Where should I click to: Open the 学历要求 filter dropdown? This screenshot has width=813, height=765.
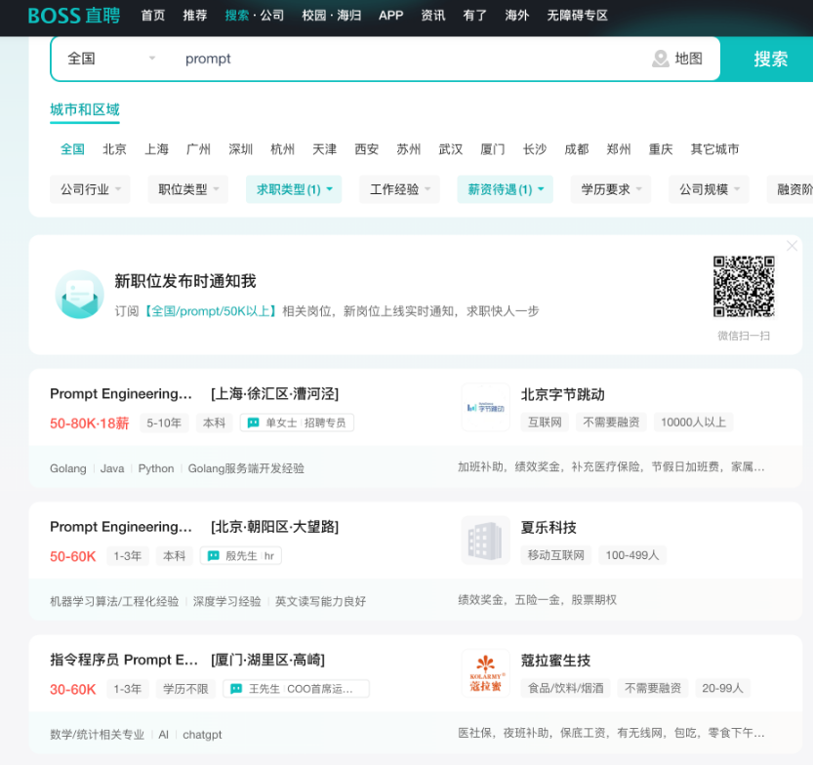611,189
